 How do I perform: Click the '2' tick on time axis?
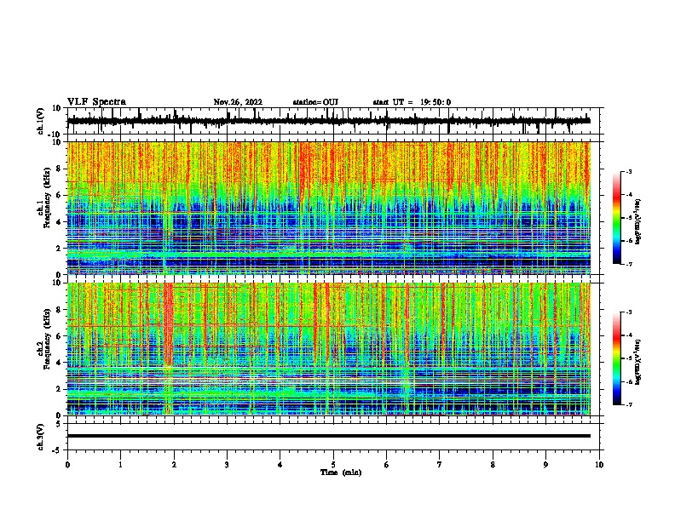coord(174,465)
